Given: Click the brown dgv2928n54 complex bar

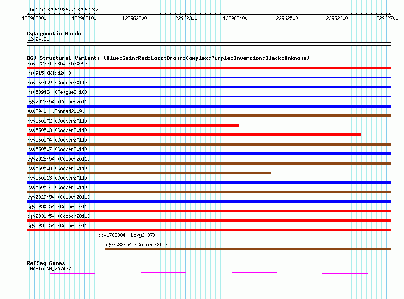Looking at the screenshot, I should (x=209, y=163).
